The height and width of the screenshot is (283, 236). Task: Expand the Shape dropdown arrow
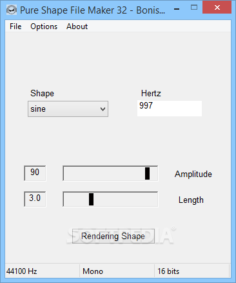tap(103, 109)
